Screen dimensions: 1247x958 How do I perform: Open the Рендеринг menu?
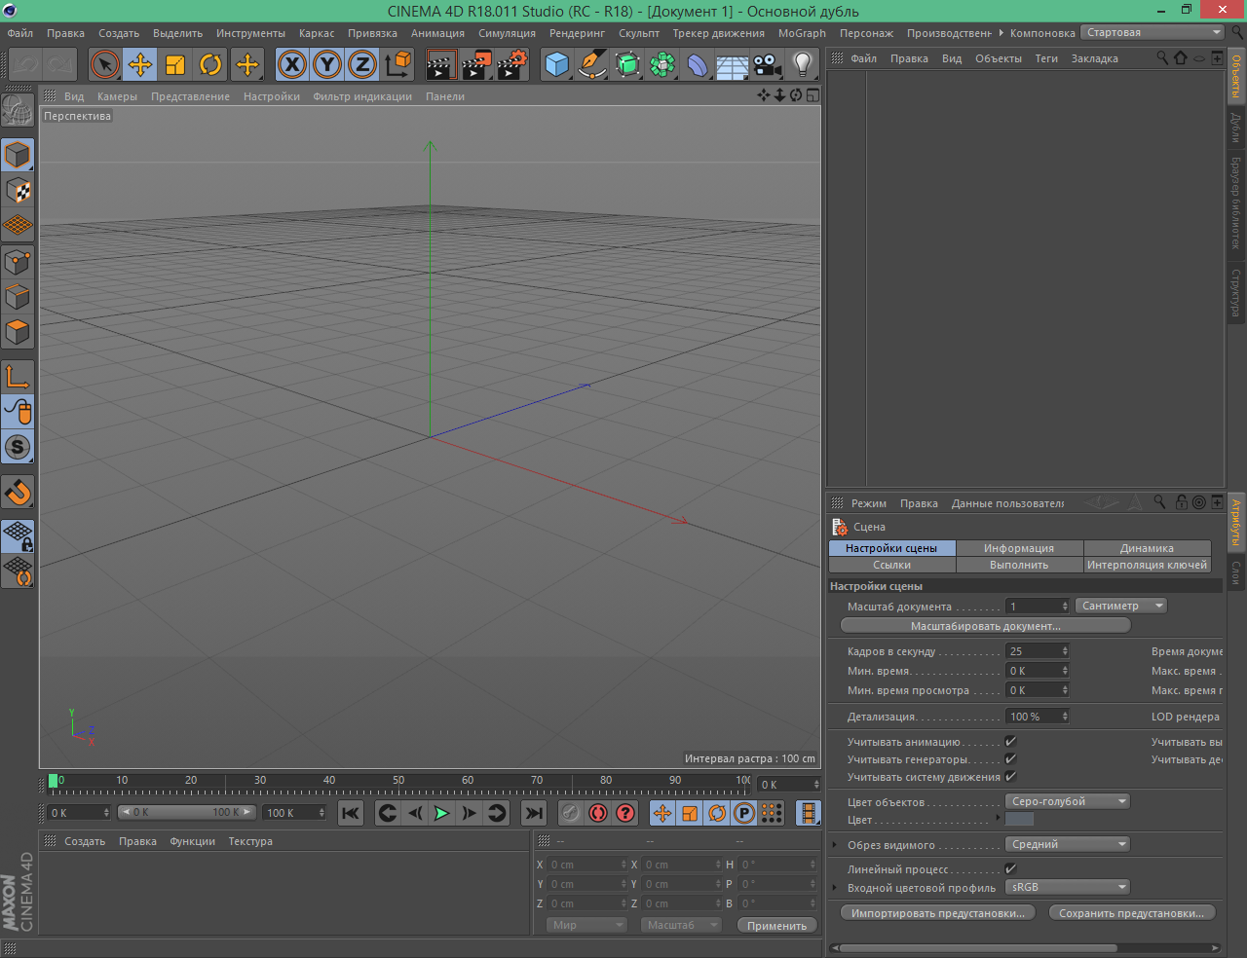[x=577, y=33]
